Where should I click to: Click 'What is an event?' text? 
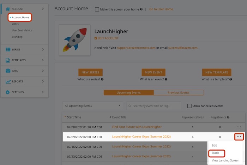pos(152,79)
